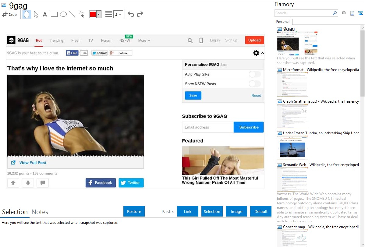Select the straight line tool
365x247 pixels.
(x=73, y=14)
